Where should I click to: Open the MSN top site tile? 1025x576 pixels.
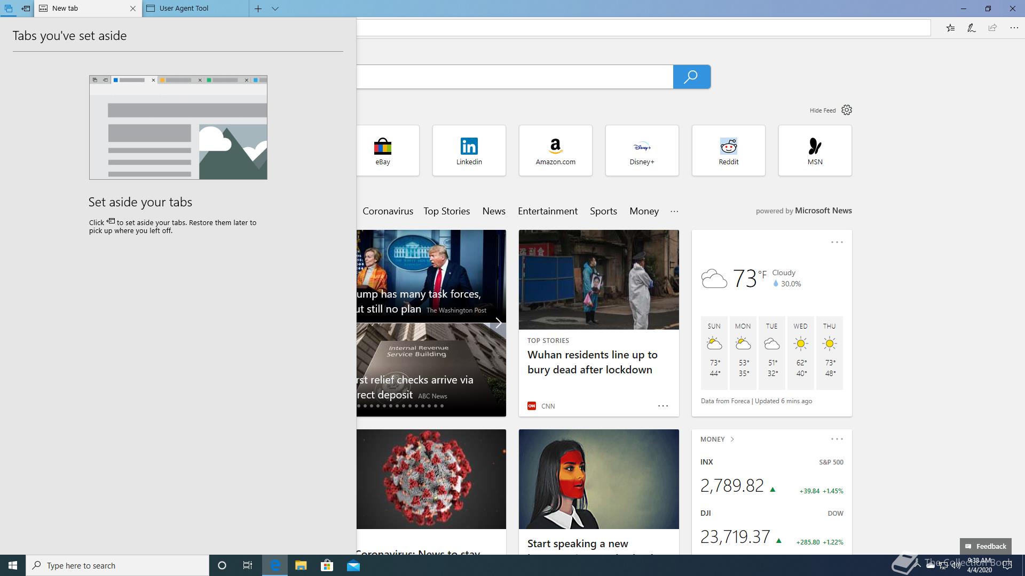[815, 150]
